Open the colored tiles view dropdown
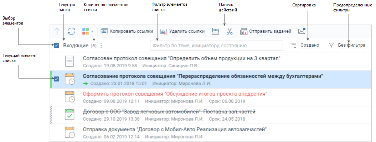Image resolution: width=376 pixels, height=142 pixels. coord(88,31)
